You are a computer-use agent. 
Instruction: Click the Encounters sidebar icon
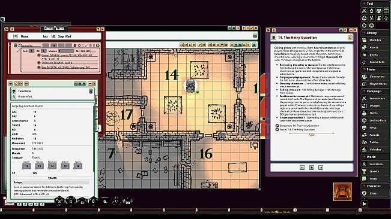(365, 98)
